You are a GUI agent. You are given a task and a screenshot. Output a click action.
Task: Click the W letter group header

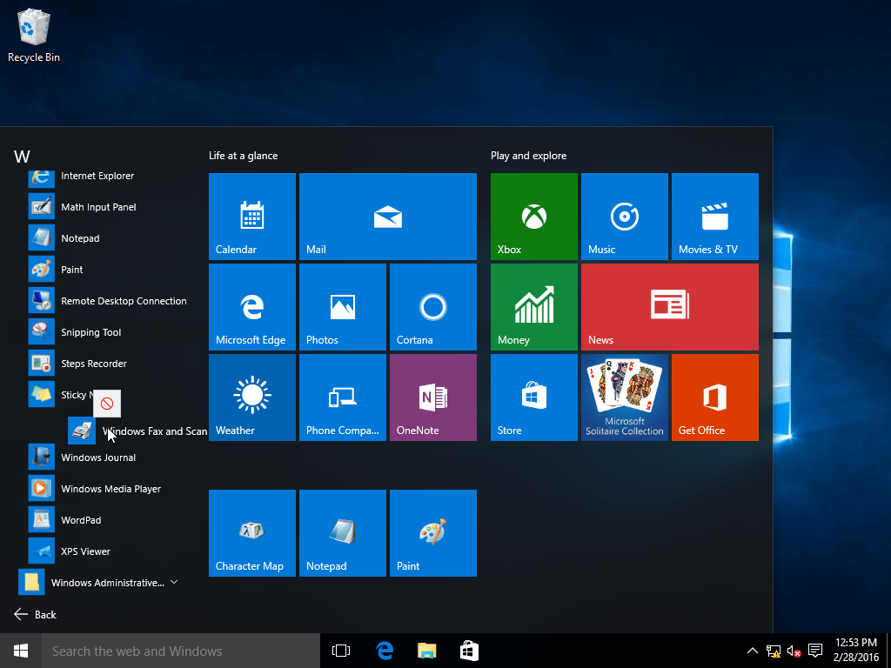pos(22,157)
